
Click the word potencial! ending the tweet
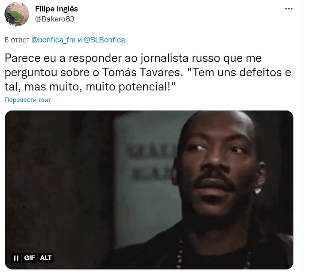point(147,87)
